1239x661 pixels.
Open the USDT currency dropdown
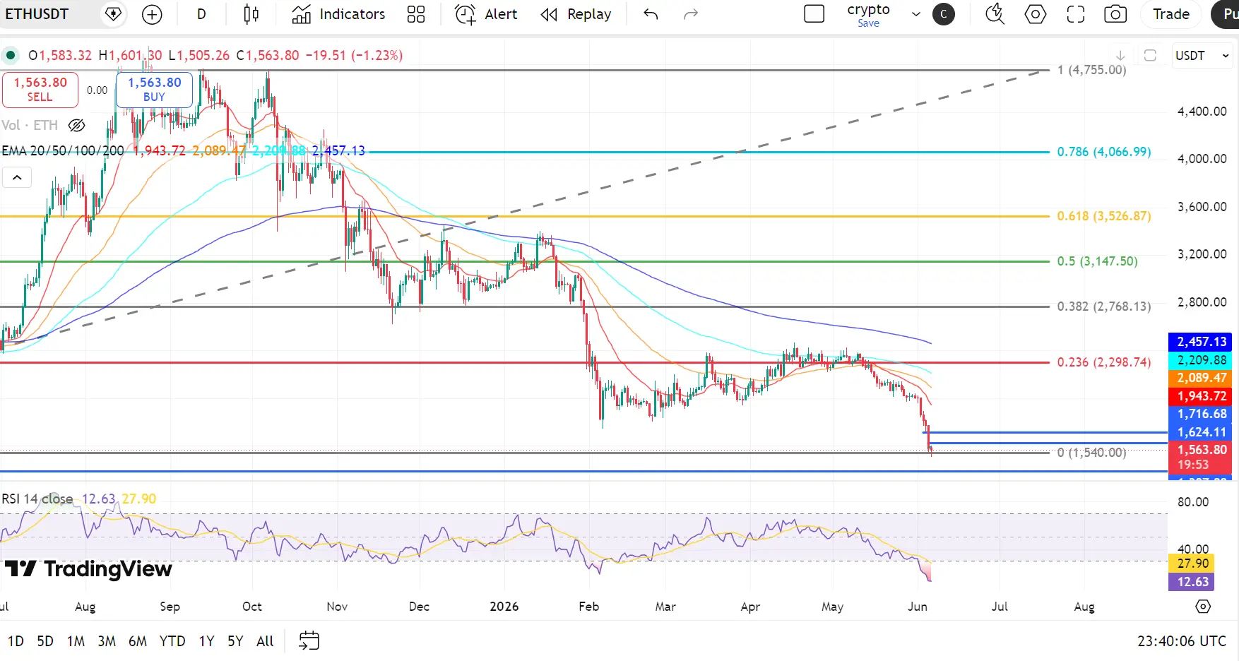1202,55
